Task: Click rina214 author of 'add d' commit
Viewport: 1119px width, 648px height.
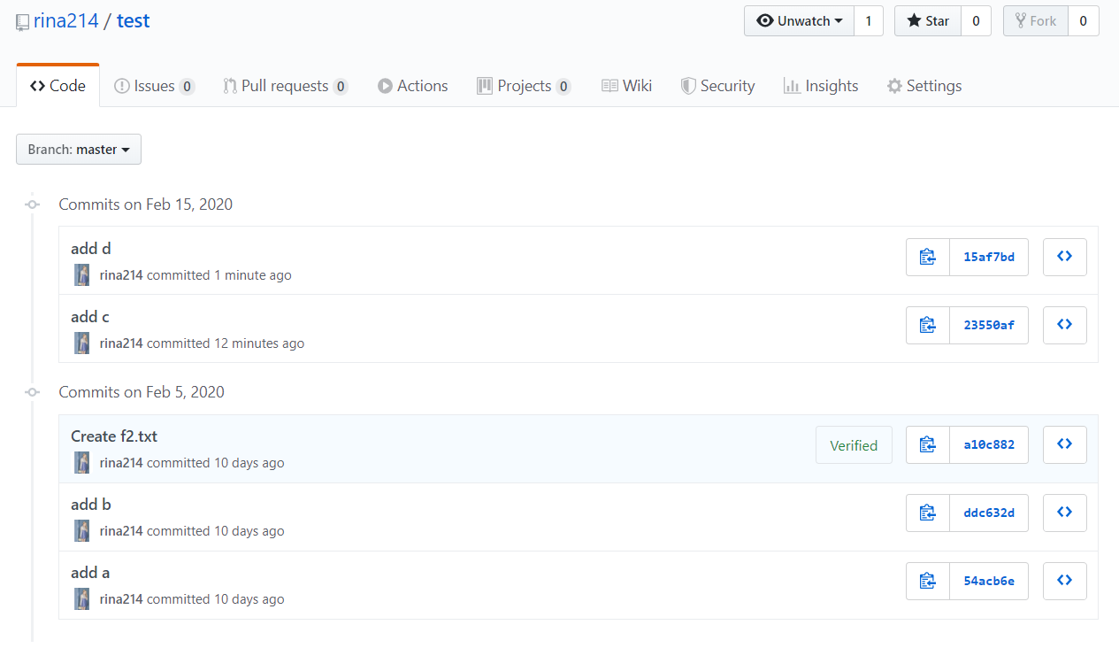Action: [x=121, y=275]
